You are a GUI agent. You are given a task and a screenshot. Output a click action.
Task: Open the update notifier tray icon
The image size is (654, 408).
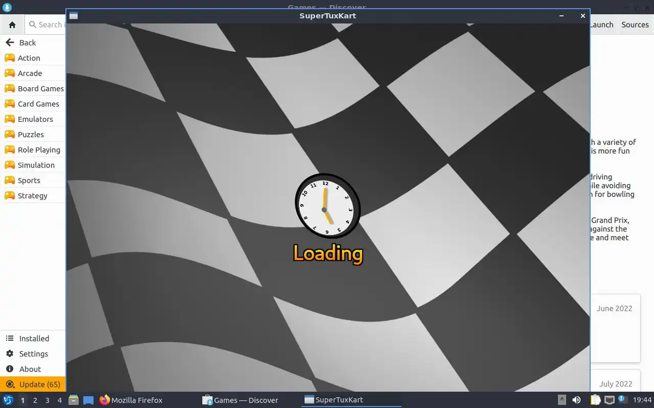pos(622,399)
